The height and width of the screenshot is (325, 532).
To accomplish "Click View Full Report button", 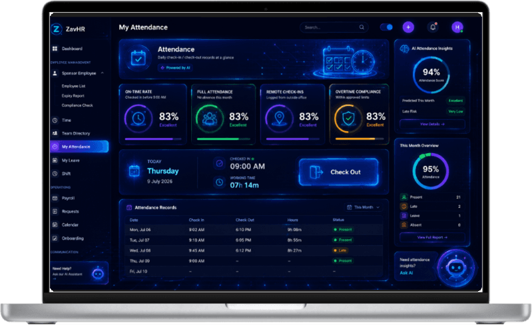I will tap(432, 238).
